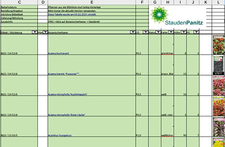Select the Acaena inermis plant thumbnail
This screenshot has width=225, height=147.
(x=218, y=65)
